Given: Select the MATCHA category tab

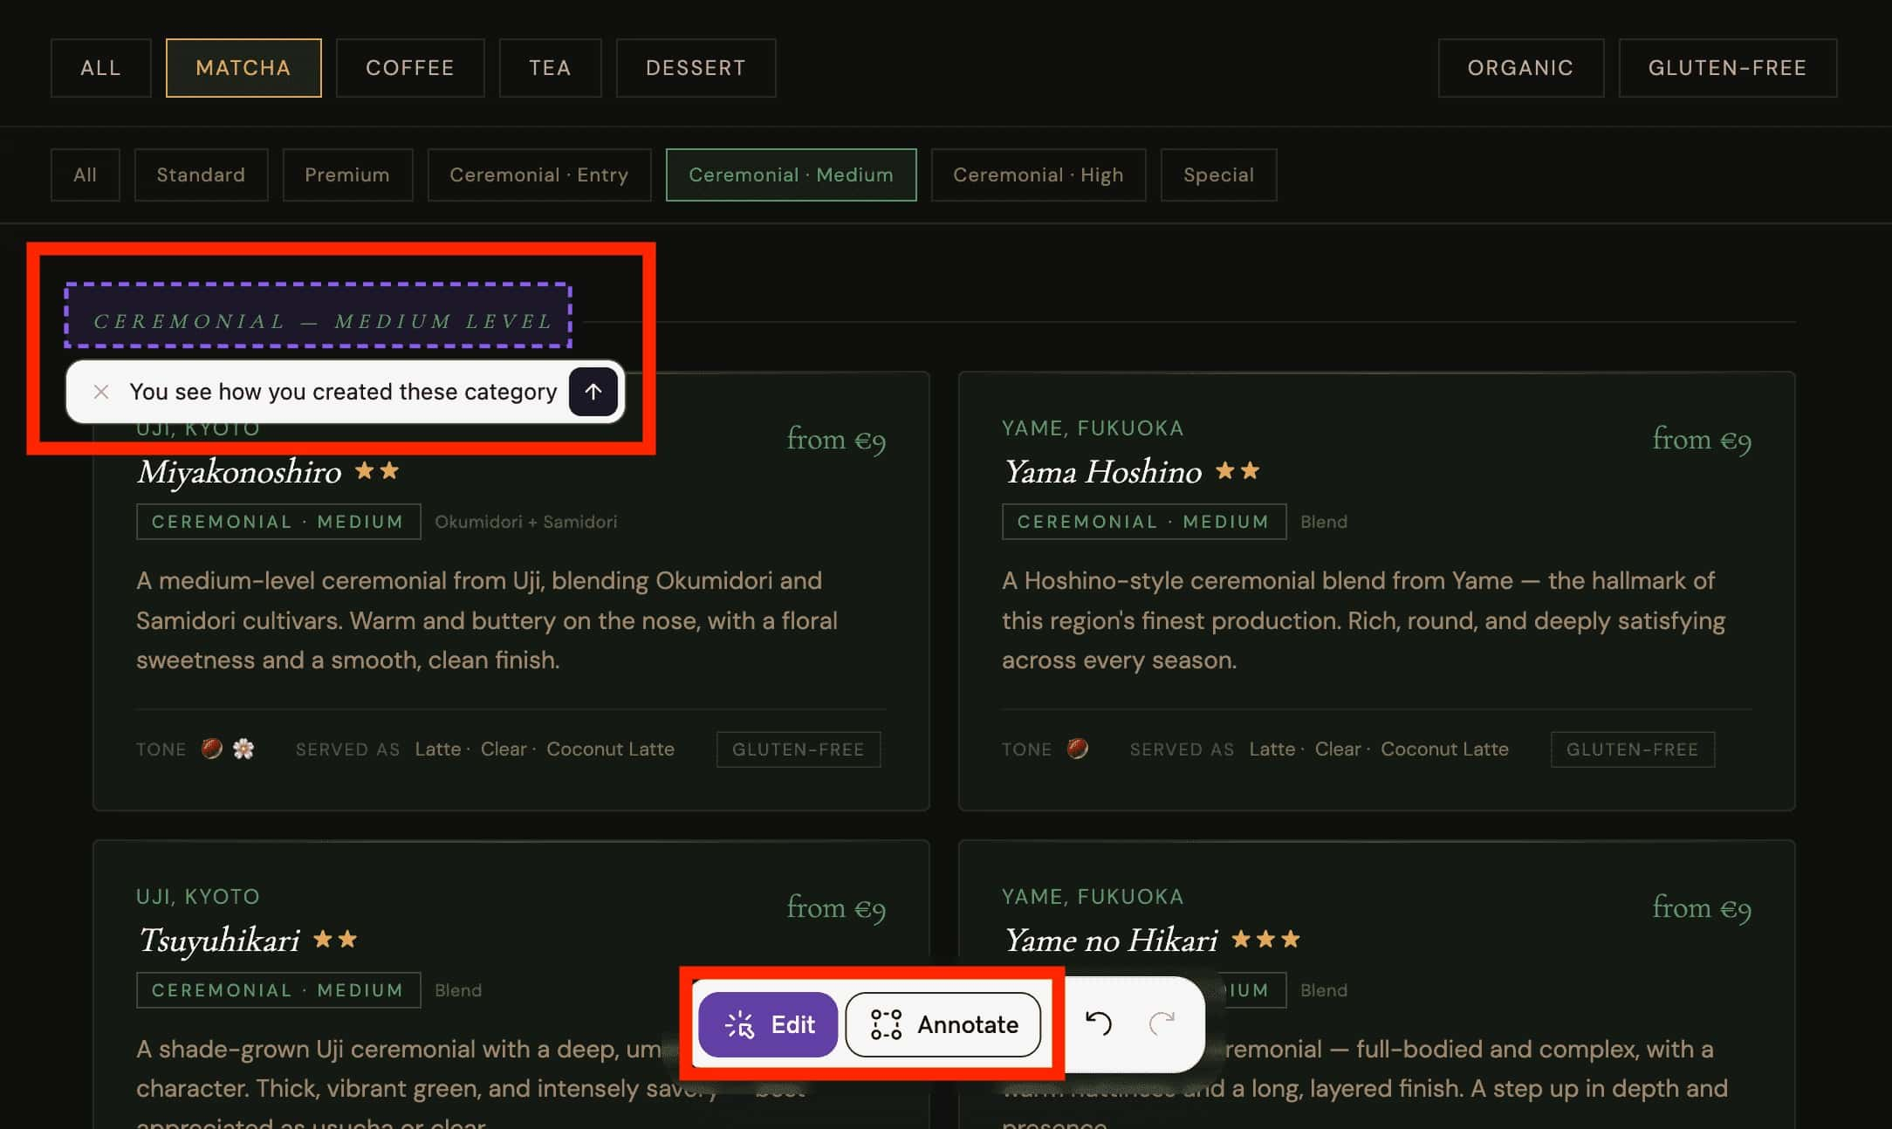Looking at the screenshot, I should pyautogui.click(x=243, y=68).
